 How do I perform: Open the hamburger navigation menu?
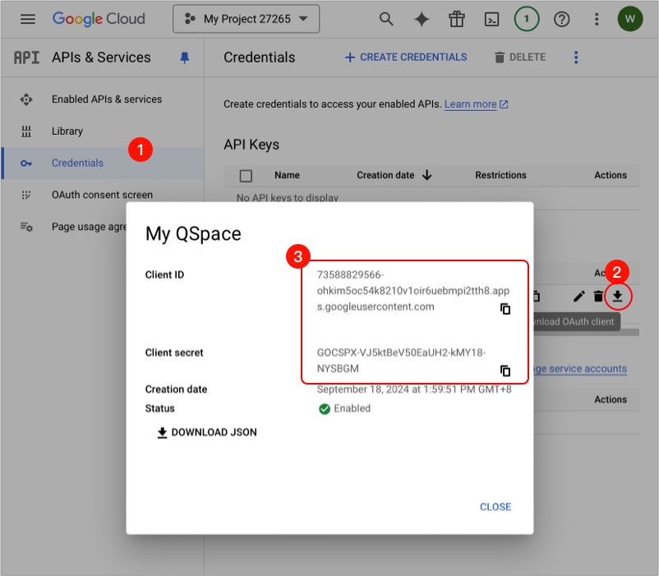pyautogui.click(x=28, y=19)
